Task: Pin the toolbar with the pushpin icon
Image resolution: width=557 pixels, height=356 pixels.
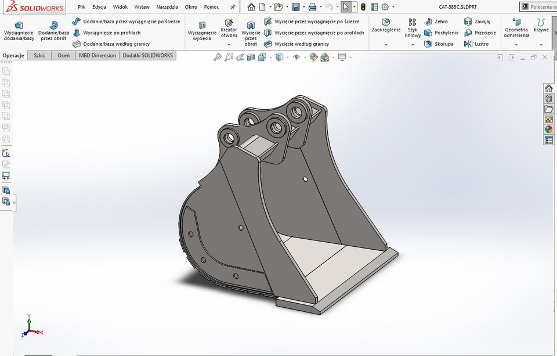Action: (232, 6)
